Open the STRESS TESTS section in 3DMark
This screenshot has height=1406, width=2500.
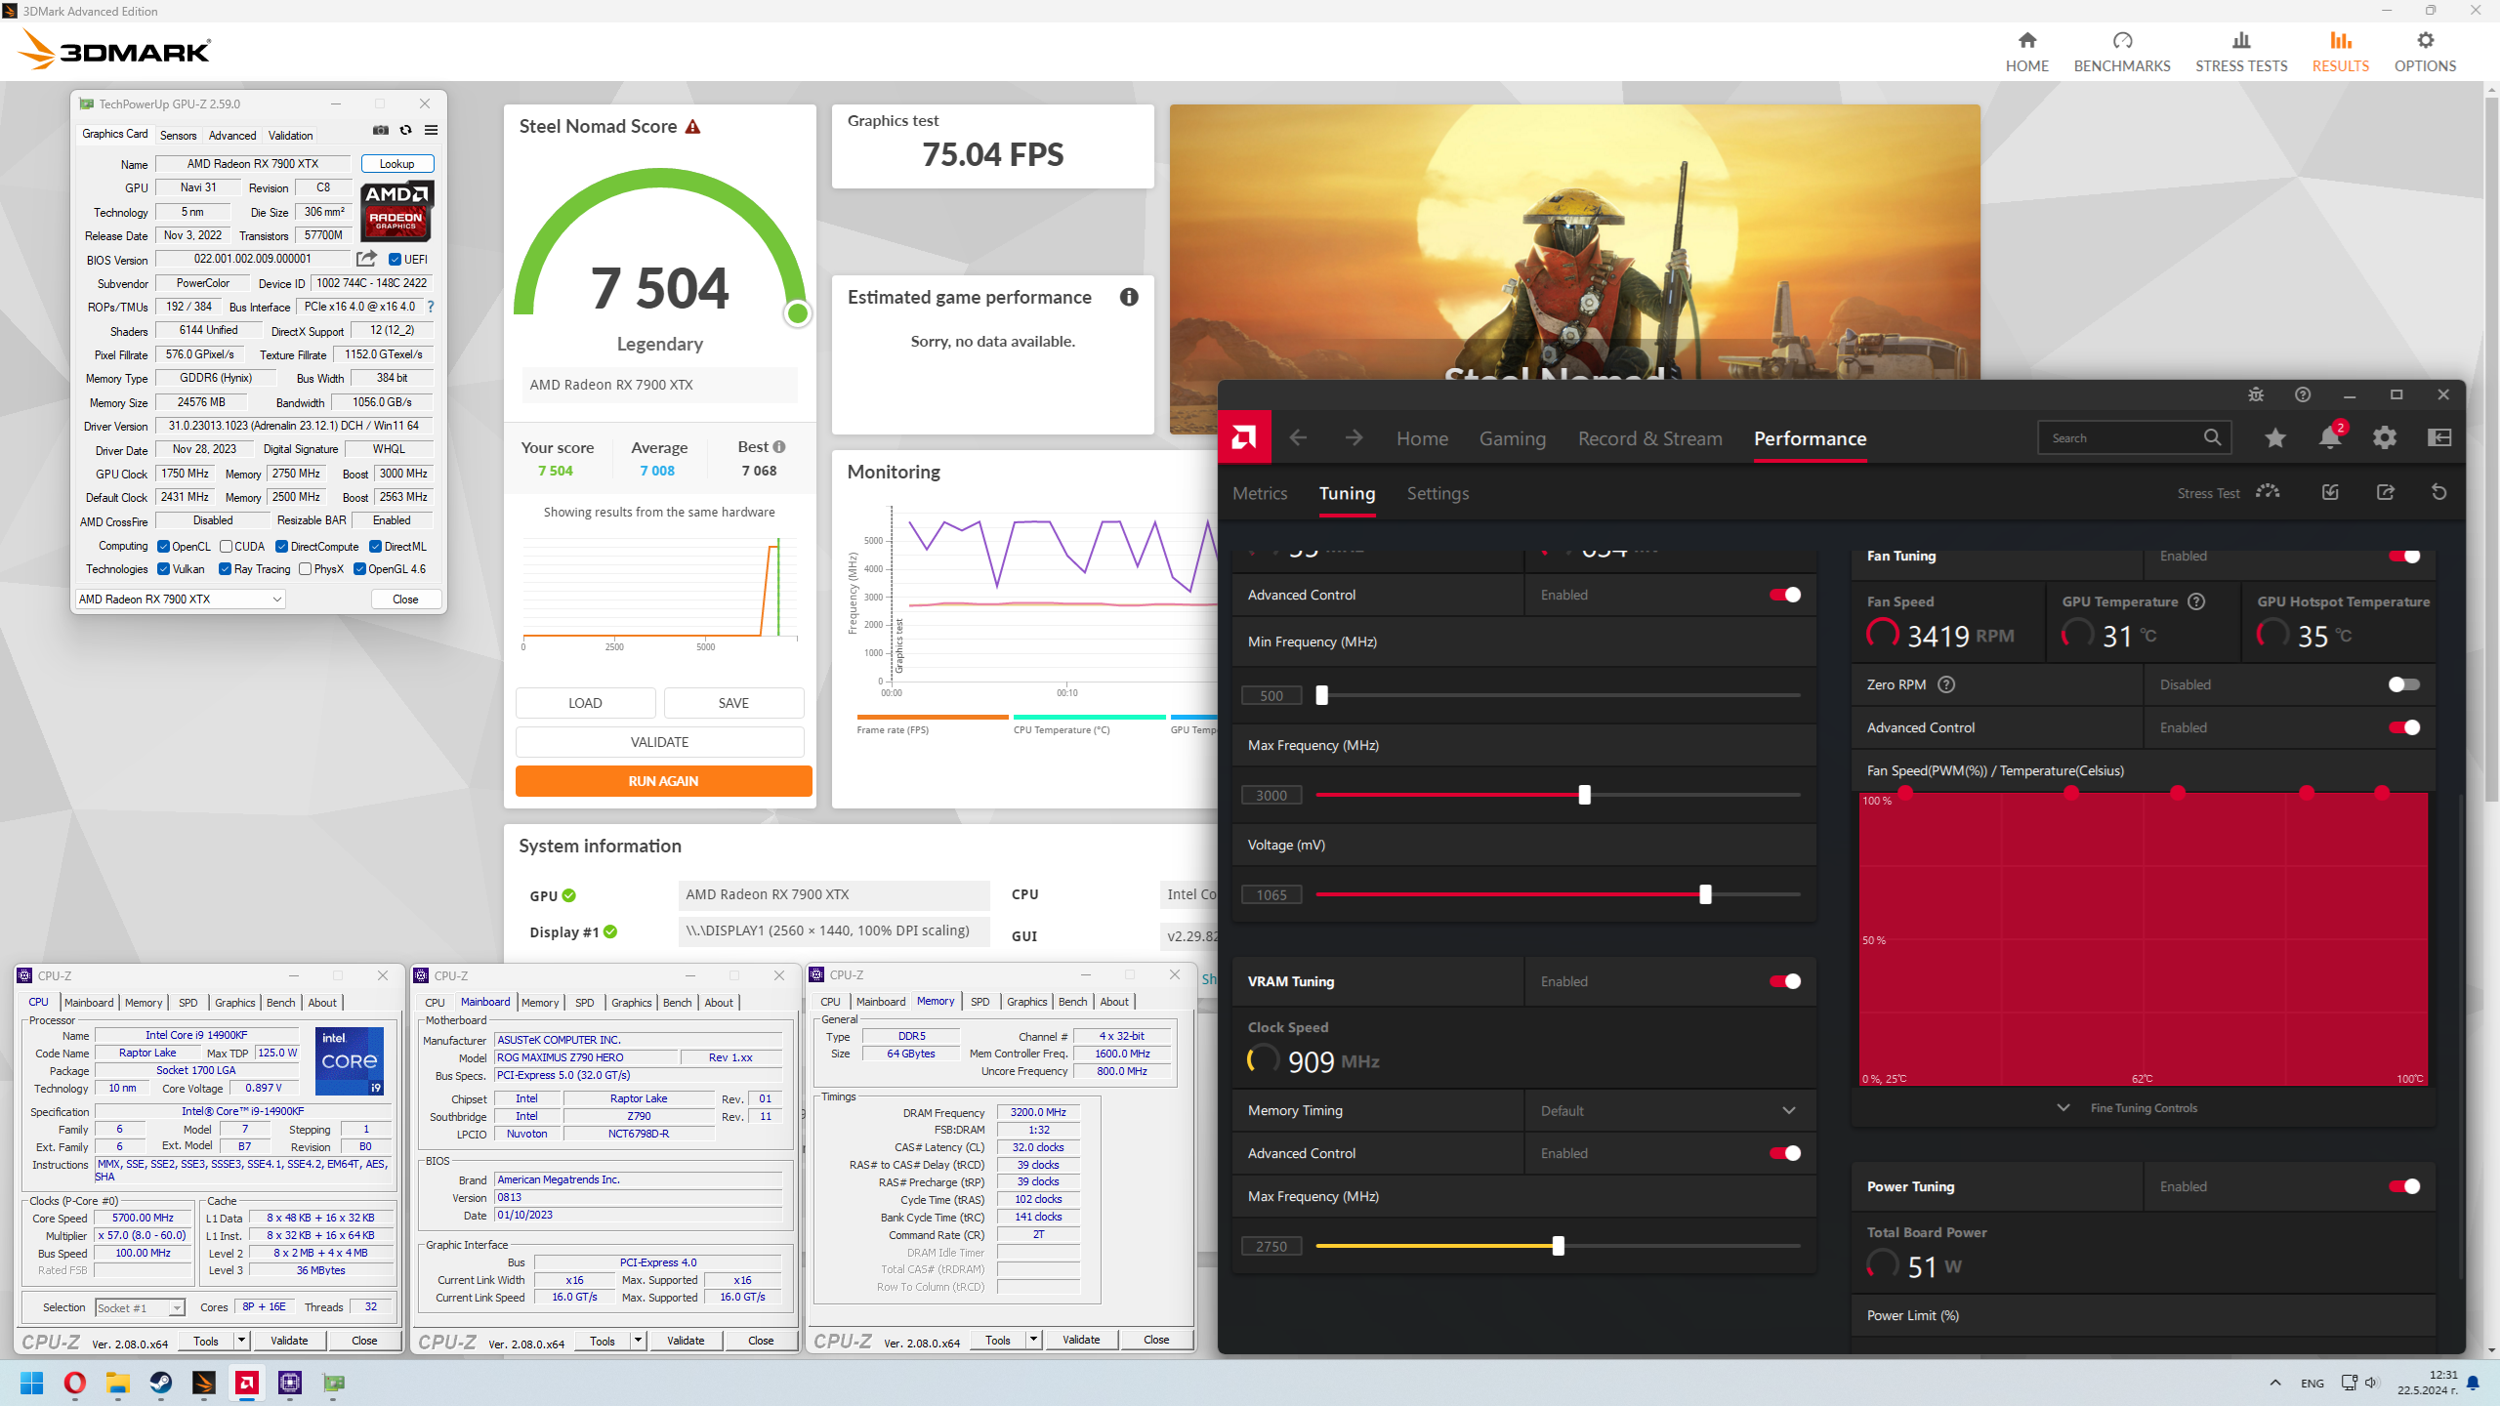point(2241,52)
